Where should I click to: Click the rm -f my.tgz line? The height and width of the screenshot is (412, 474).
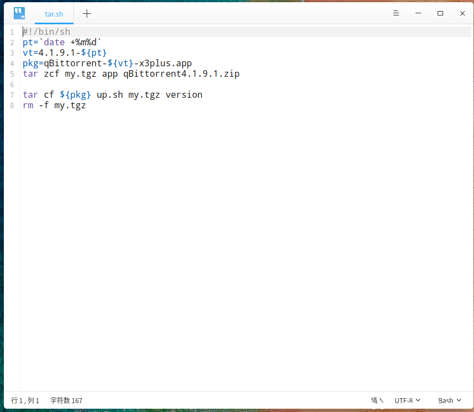coord(54,105)
